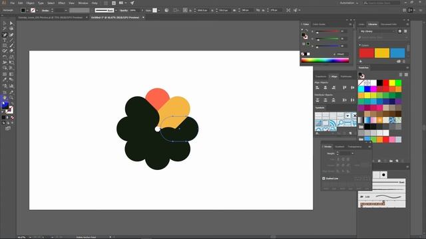Select the magnifier symbol in Symbols panel
Screen dimensions: 426x239
(340, 123)
